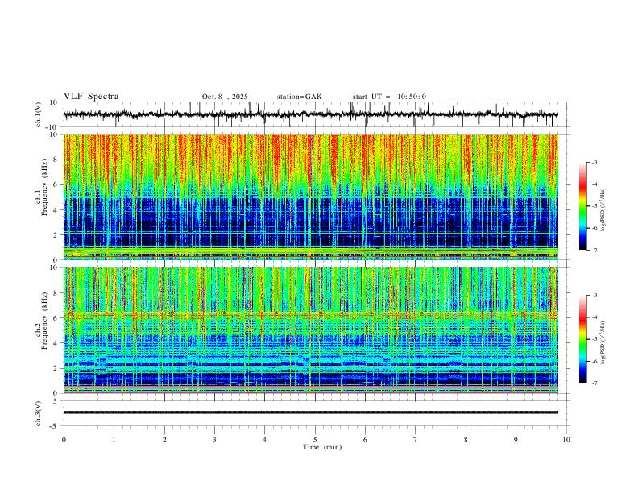The width and height of the screenshot is (638, 493).
Task: Click the "start UT = 10:50: 0" header text
Action: 389,97
